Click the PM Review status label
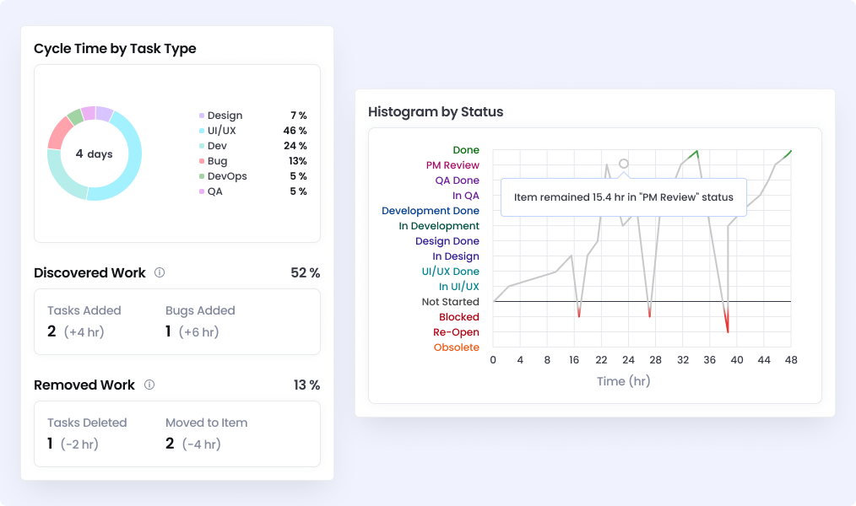Screen dimensions: 856x506 pos(452,165)
